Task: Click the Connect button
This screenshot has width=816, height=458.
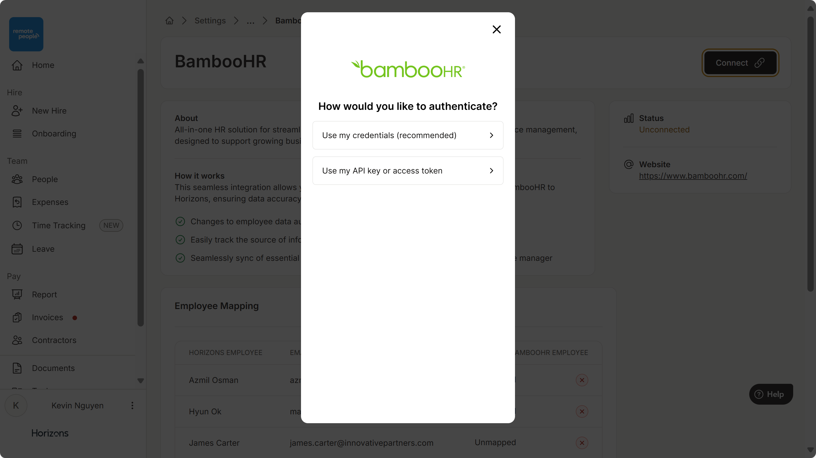Action: tap(740, 63)
